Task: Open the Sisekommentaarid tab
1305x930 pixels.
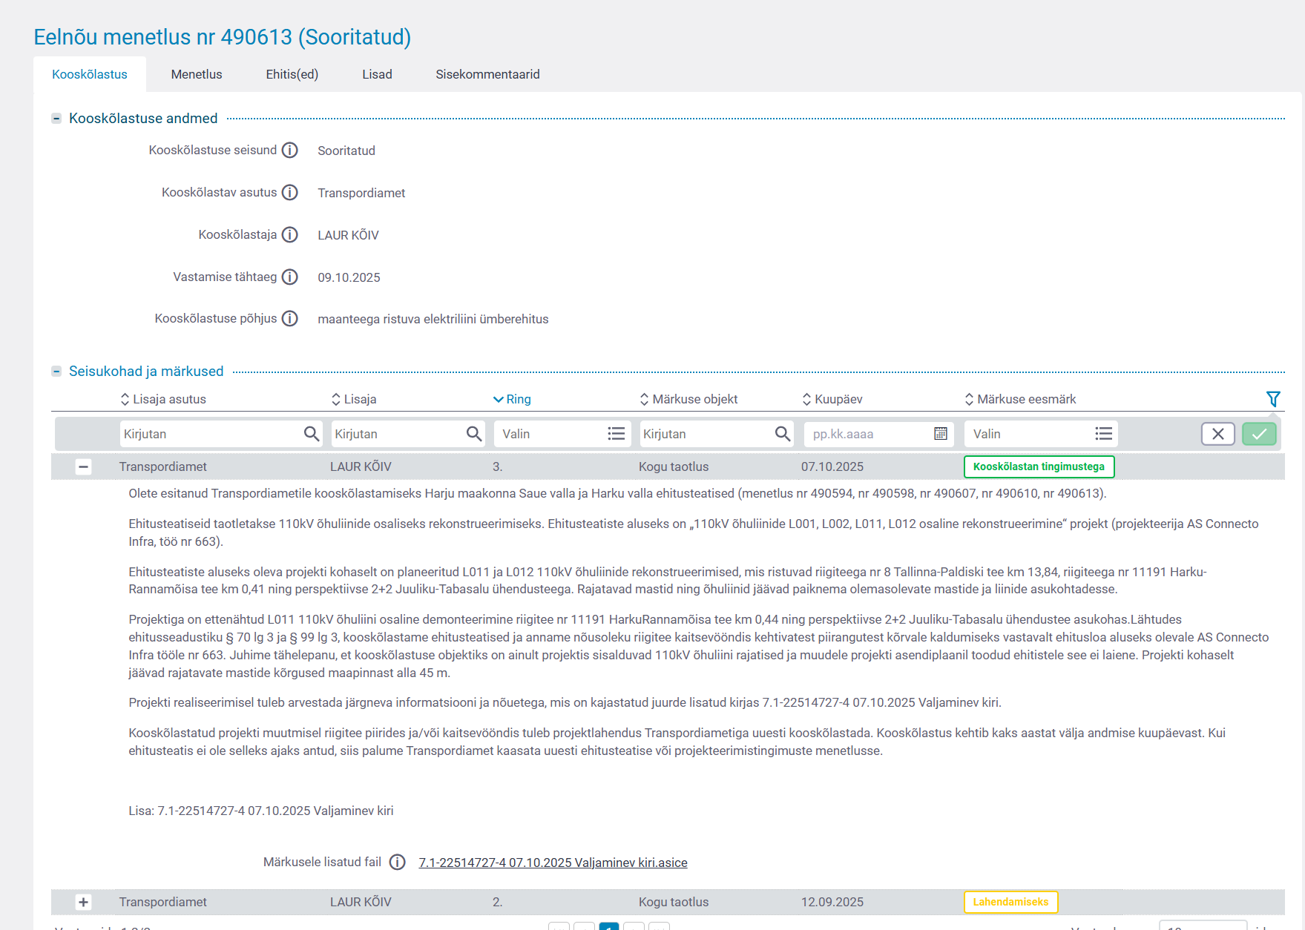Action: pyautogui.click(x=487, y=74)
